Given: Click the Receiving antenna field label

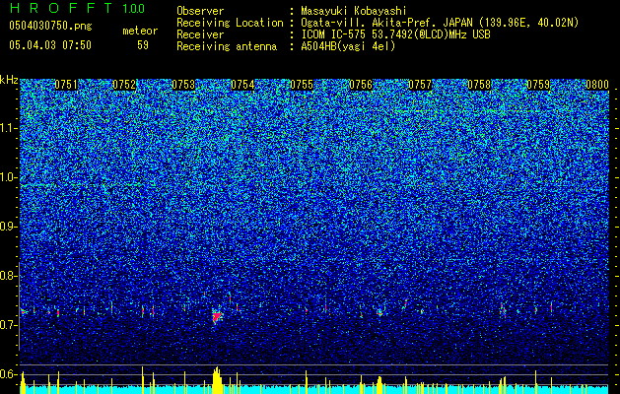Looking at the screenshot, I should click(x=227, y=46).
